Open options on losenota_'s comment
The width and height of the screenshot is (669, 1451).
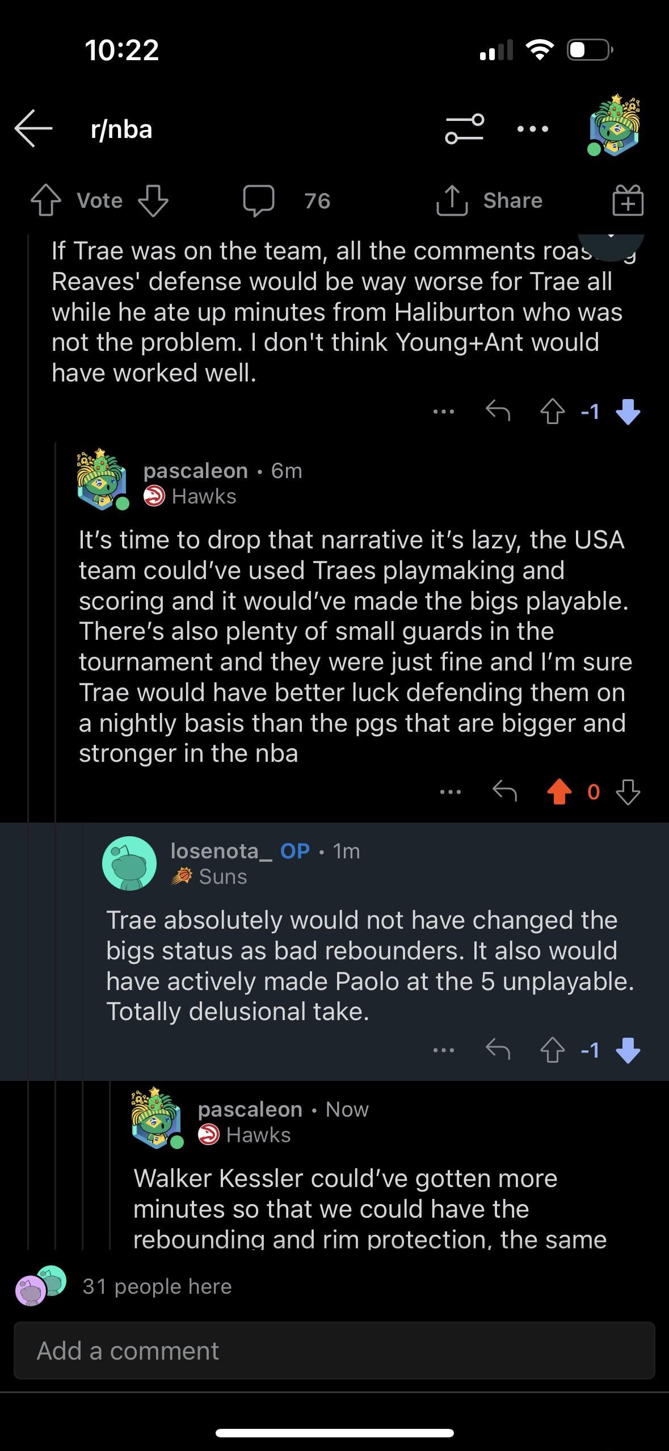pos(444,1050)
